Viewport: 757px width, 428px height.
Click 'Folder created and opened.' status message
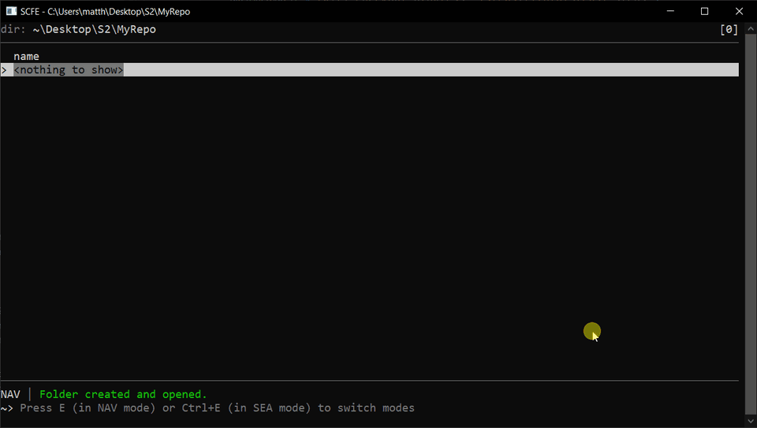click(123, 394)
